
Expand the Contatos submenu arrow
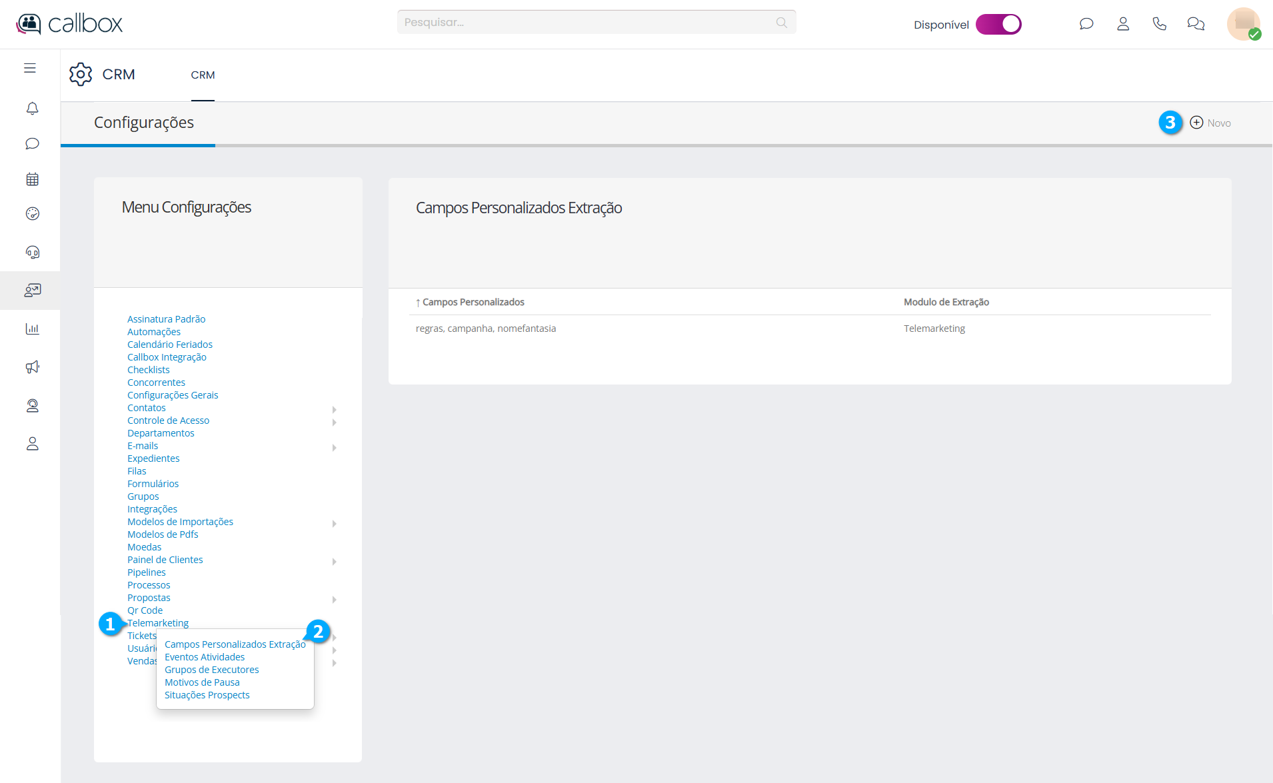pyautogui.click(x=334, y=409)
